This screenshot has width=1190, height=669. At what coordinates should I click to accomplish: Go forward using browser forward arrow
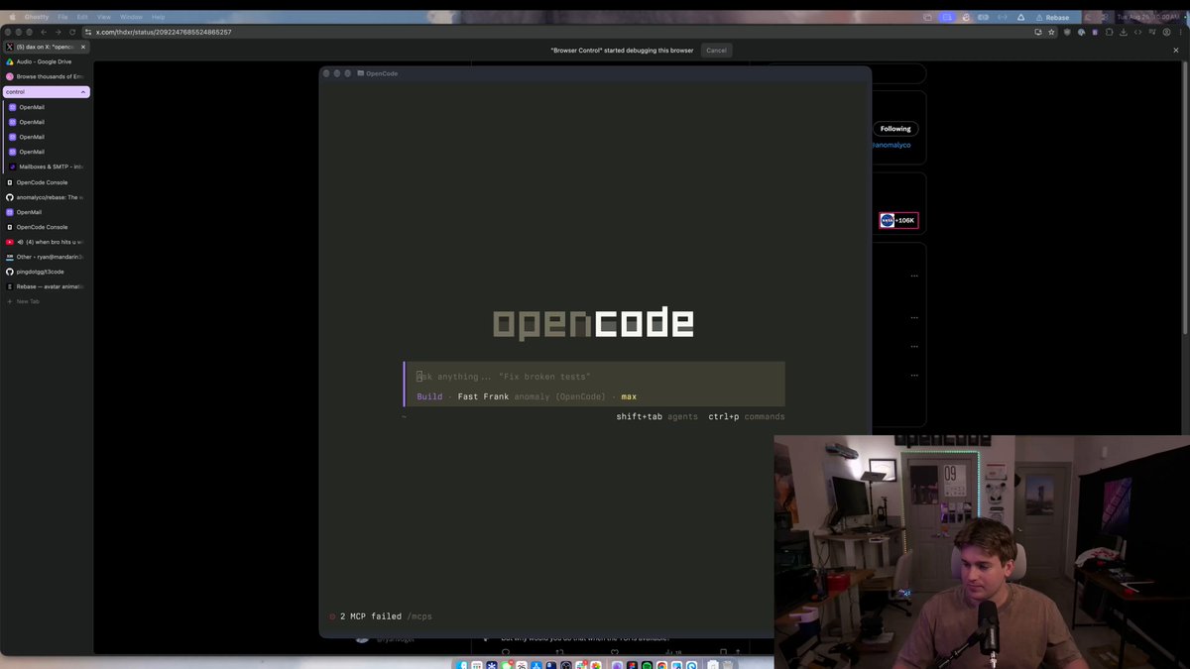58,32
